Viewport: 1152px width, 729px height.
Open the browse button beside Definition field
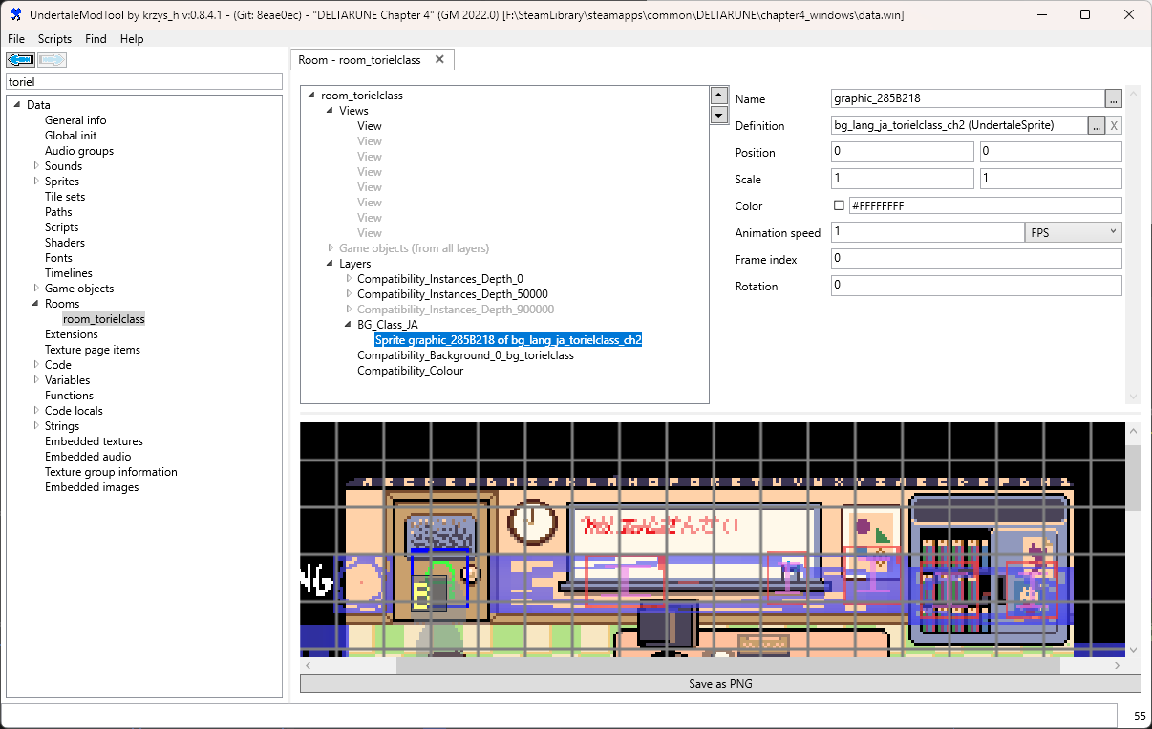(1096, 125)
